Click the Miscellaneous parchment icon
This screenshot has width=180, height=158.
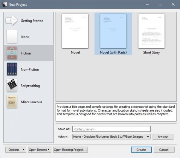(x=12, y=102)
